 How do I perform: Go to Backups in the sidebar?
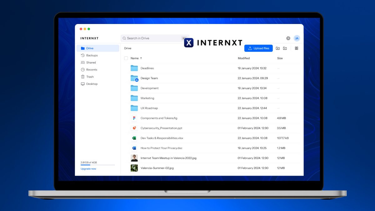click(92, 55)
